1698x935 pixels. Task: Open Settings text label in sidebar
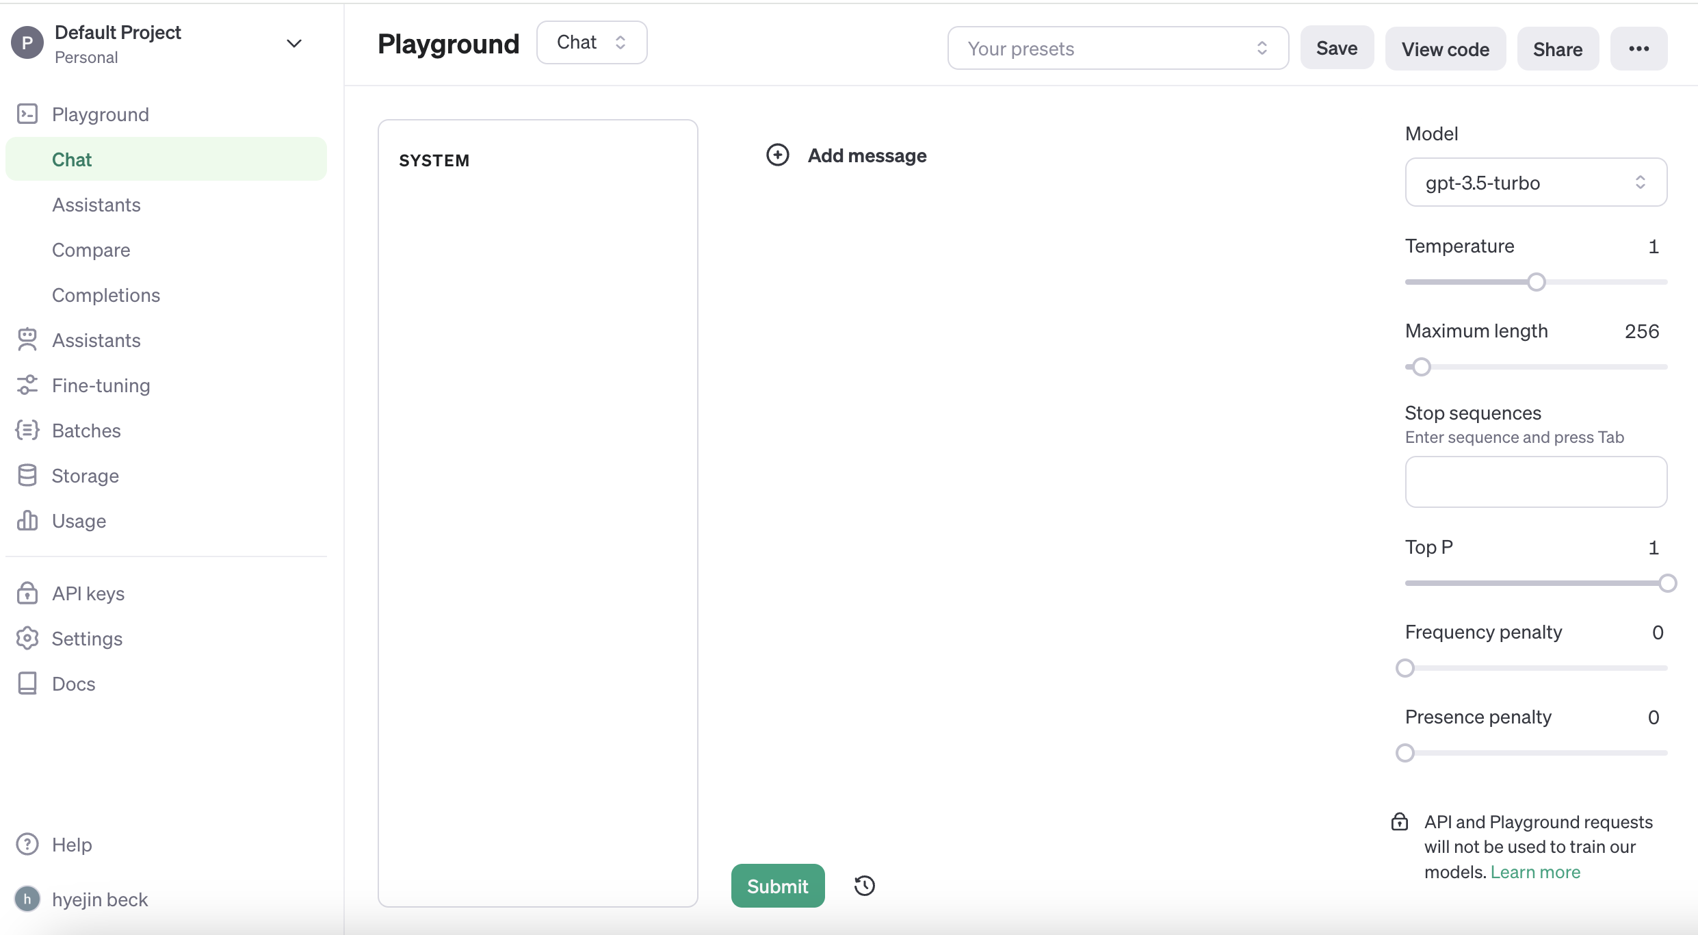(87, 638)
